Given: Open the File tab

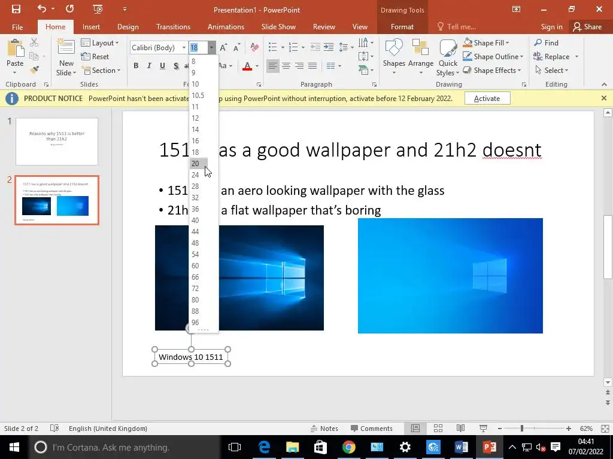Looking at the screenshot, I should tap(17, 27).
